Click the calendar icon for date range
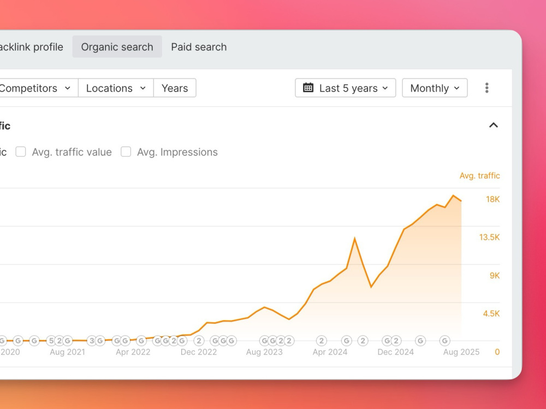The height and width of the screenshot is (409, 546). point(308,88)
